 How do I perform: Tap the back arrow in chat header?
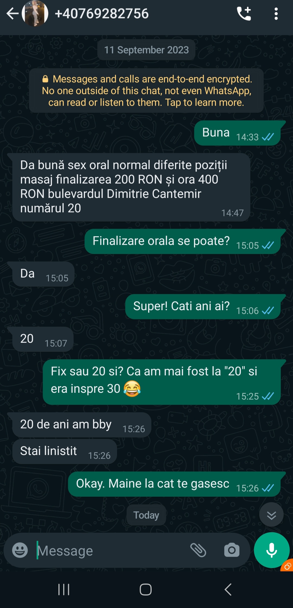click(x=12, y=14)
